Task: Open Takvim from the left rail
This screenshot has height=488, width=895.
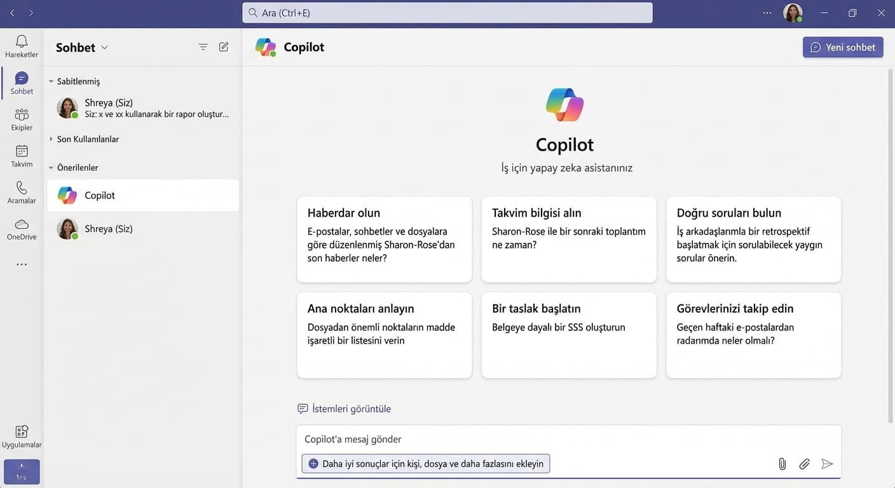Action: (21, 155)
